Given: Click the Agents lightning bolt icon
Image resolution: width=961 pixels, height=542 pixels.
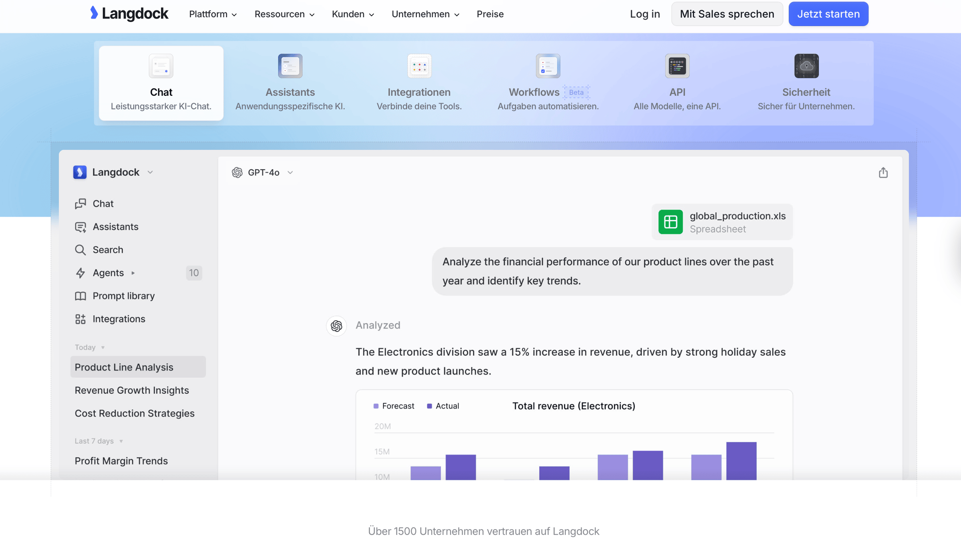Looking at the screenshot, I should [80, 273].
